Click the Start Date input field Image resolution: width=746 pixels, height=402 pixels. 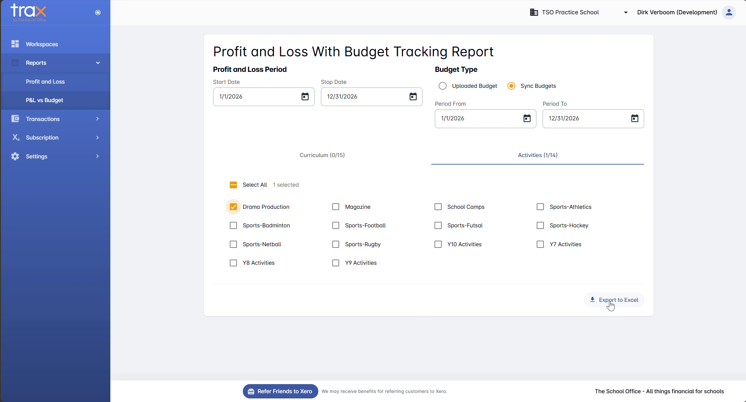264,97
